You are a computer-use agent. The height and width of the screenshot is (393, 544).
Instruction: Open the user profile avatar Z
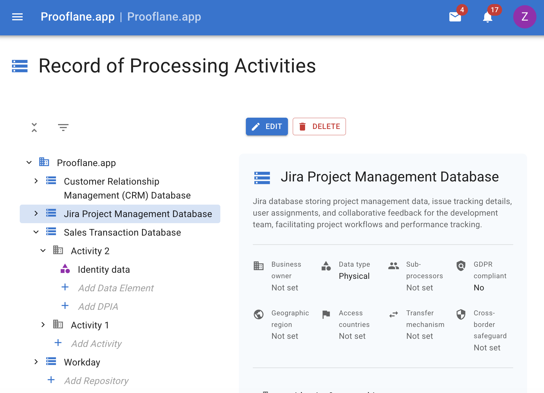click(x=525, y=17)
